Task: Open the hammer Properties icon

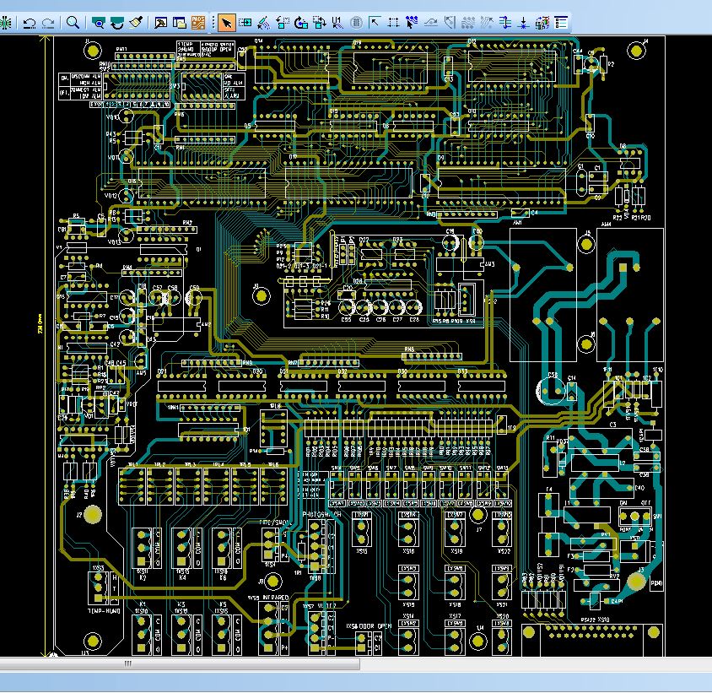Action: point(161,23)
